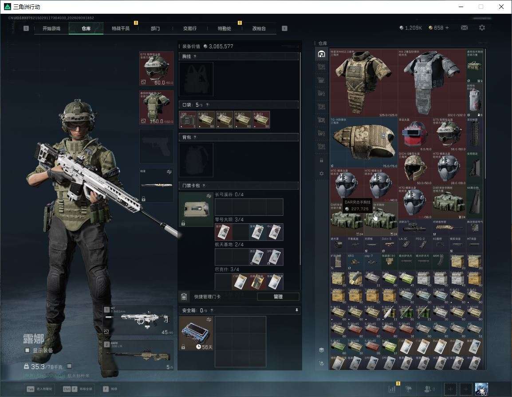This screenshot has width=512, height=397.
Task: Select the DICH-9 heavy helmet item
Action: coord(415,168)
